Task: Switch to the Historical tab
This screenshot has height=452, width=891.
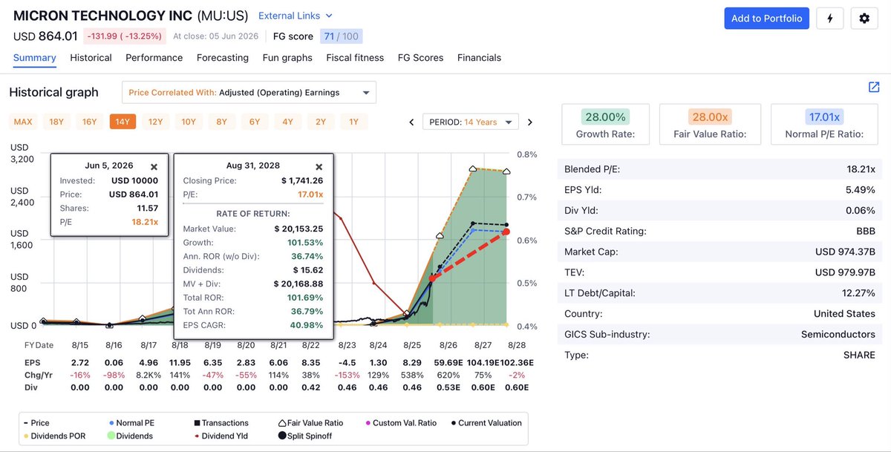Action: click(91, 58)
